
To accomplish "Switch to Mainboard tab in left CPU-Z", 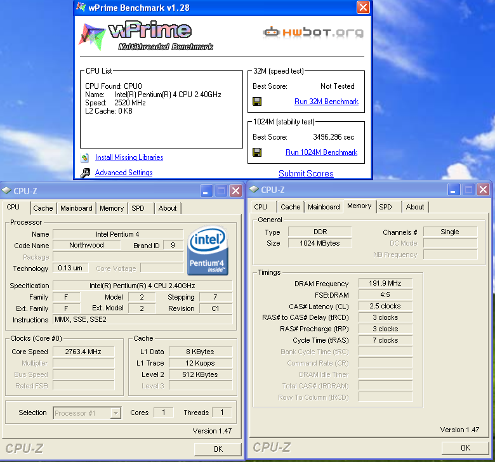I will click(x=76, y=208).
